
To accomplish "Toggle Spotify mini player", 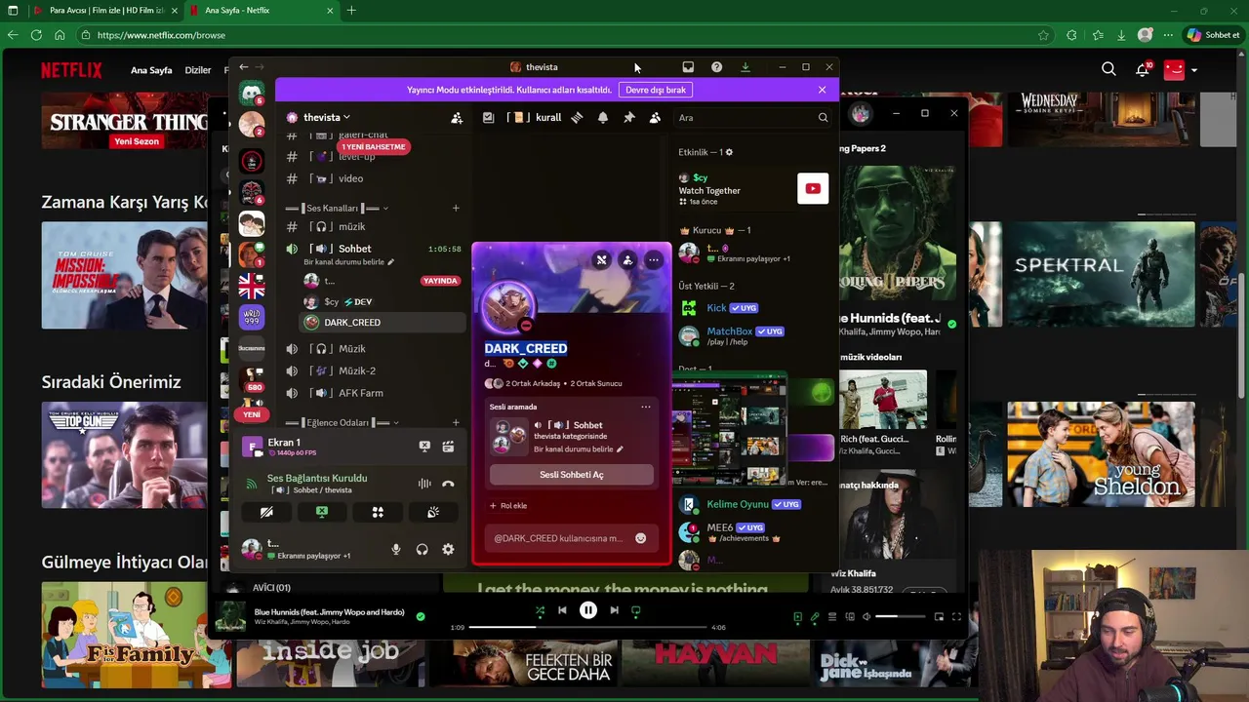I will pos(939,617).
